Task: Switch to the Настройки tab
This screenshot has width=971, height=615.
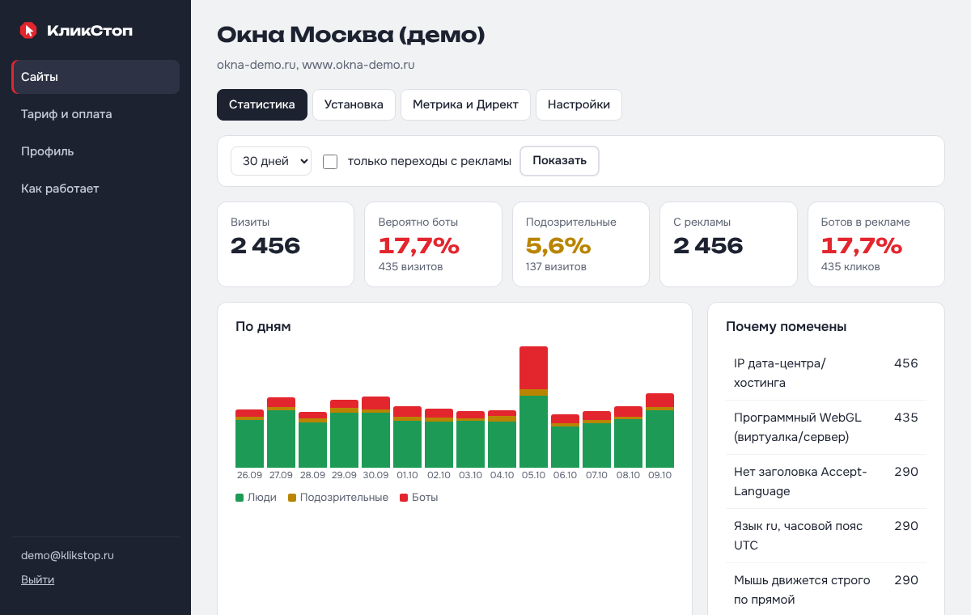Action: 579,104
